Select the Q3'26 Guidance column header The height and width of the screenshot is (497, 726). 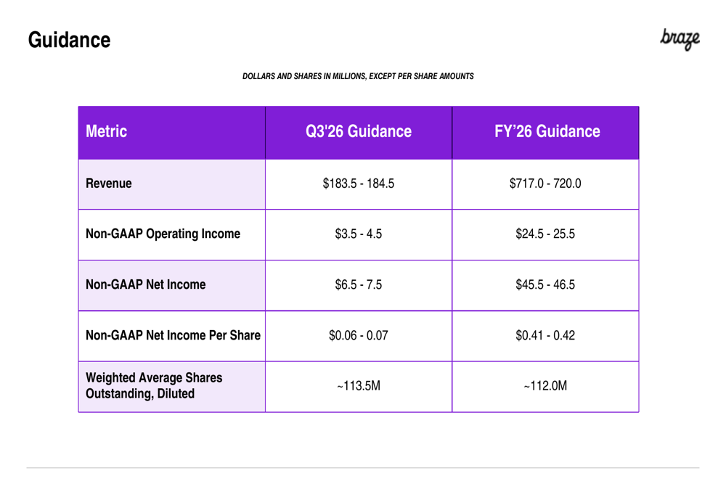[x=359, y=131]
